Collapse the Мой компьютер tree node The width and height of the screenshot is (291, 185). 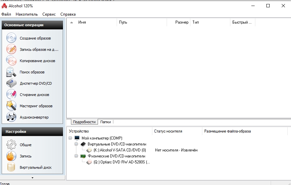70,138
